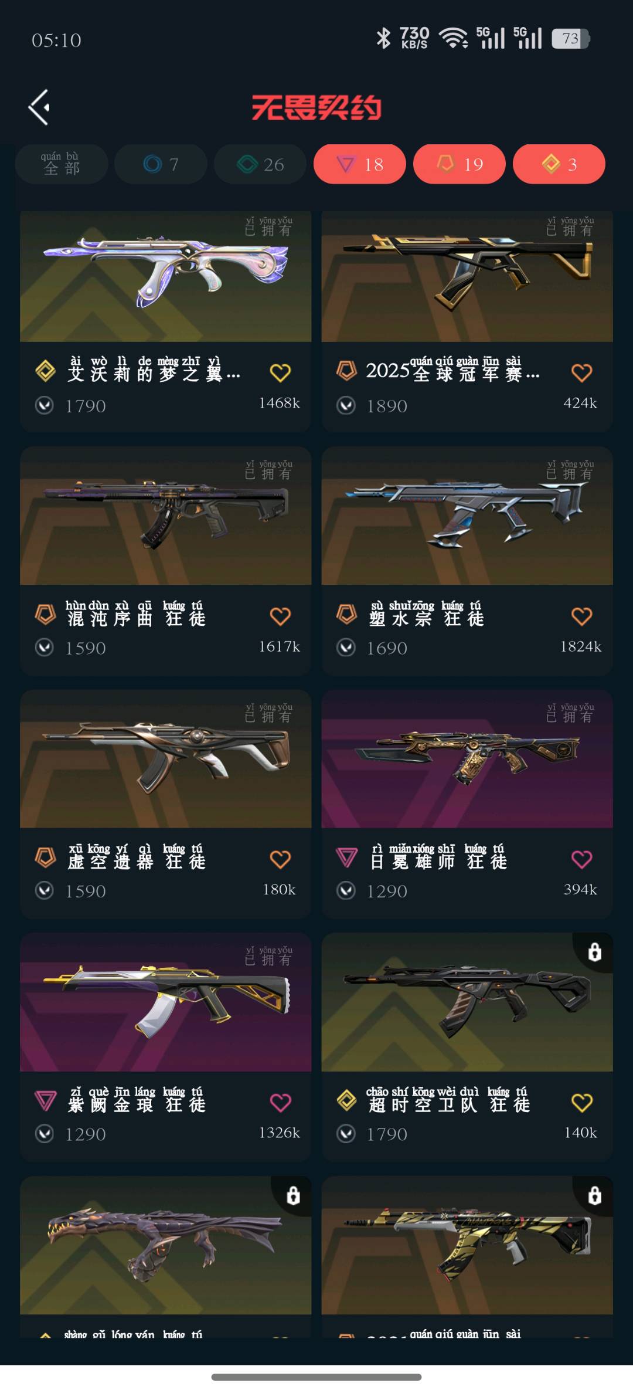Toggle the purple tier 18 filter
Image resolution: width=633 pixels, height=1393 pixels.
(x=360, y=164)
